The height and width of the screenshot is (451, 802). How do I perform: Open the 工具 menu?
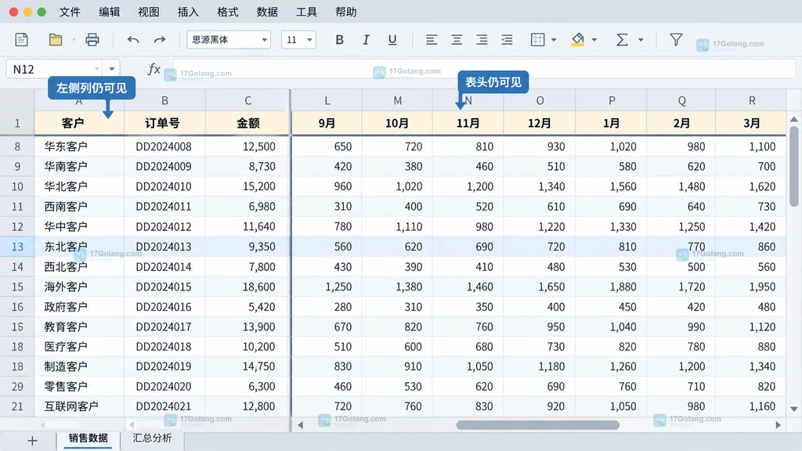coord(306,12)
